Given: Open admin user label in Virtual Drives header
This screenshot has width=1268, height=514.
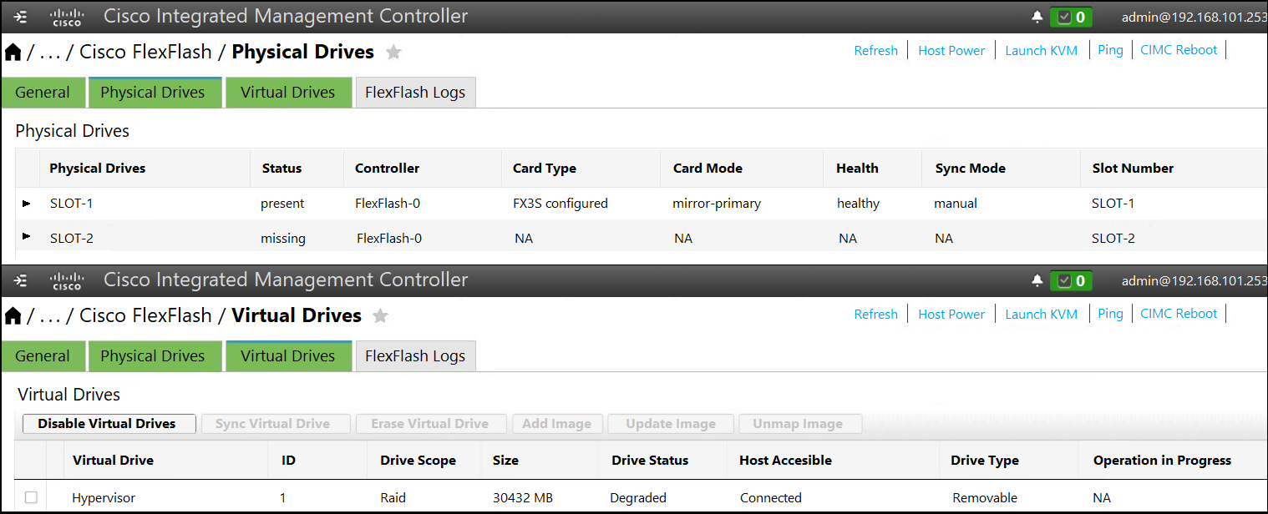Looking at the screenshot, I should [1194, 280].
